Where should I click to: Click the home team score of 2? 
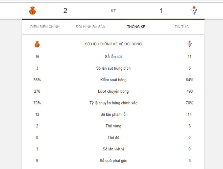[x=65, y=11]
